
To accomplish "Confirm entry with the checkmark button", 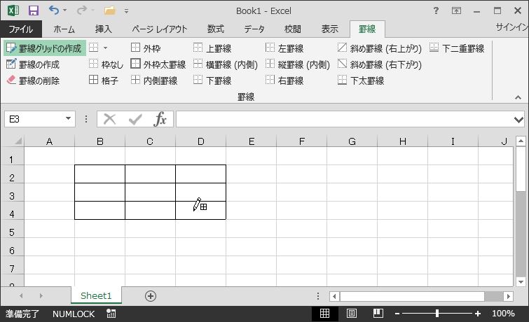I will (x=135, y=119).
